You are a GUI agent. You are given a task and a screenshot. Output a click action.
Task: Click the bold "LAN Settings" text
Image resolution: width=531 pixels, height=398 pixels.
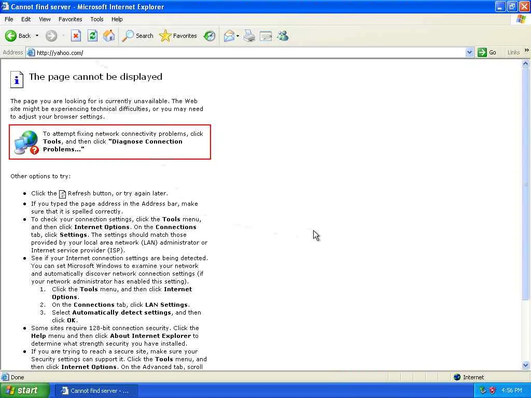point(166,305)
